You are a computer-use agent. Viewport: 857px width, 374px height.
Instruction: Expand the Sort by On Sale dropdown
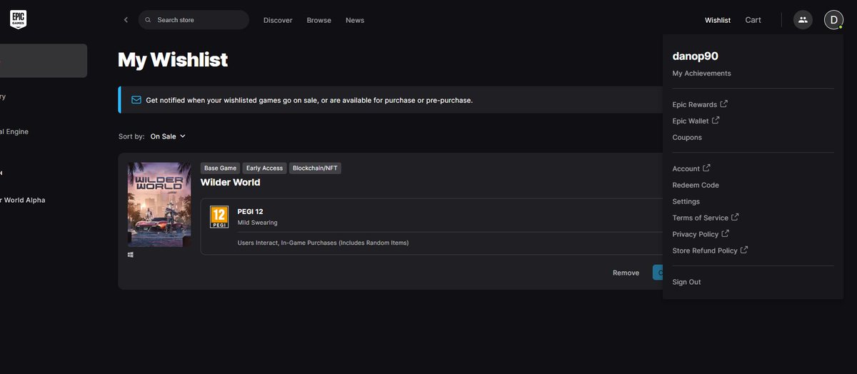(x=168, y=136)
